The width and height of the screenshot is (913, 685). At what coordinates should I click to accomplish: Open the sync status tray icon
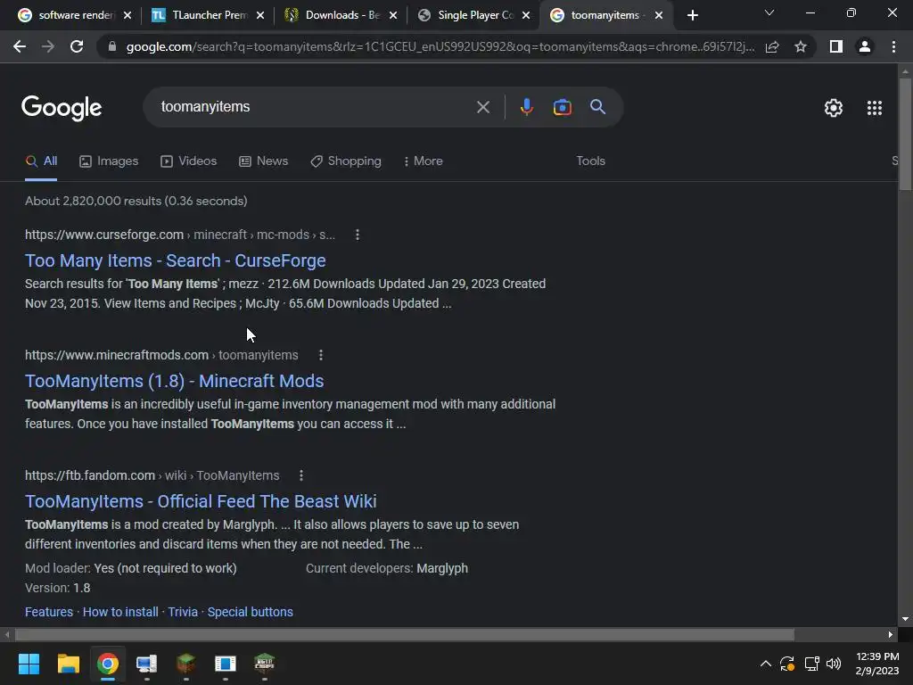(x=787, y=664)
